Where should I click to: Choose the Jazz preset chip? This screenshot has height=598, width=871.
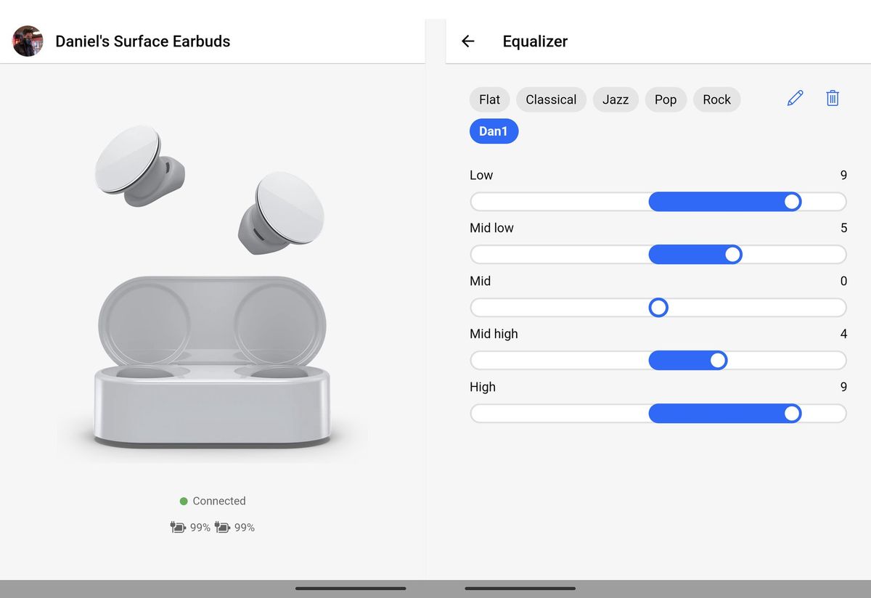(x=616, y=99)
